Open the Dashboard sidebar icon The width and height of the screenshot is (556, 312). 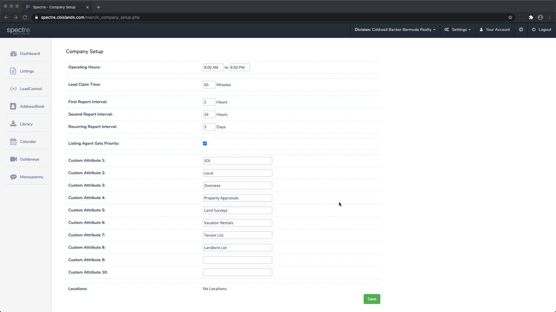point(13,54)
